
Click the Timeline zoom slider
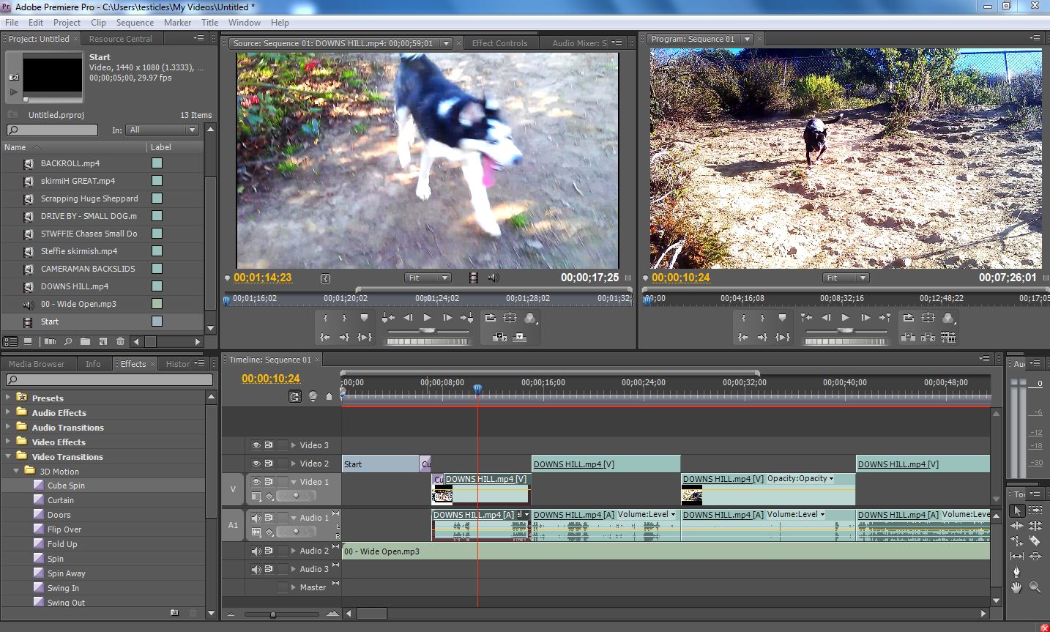point(273,614)
